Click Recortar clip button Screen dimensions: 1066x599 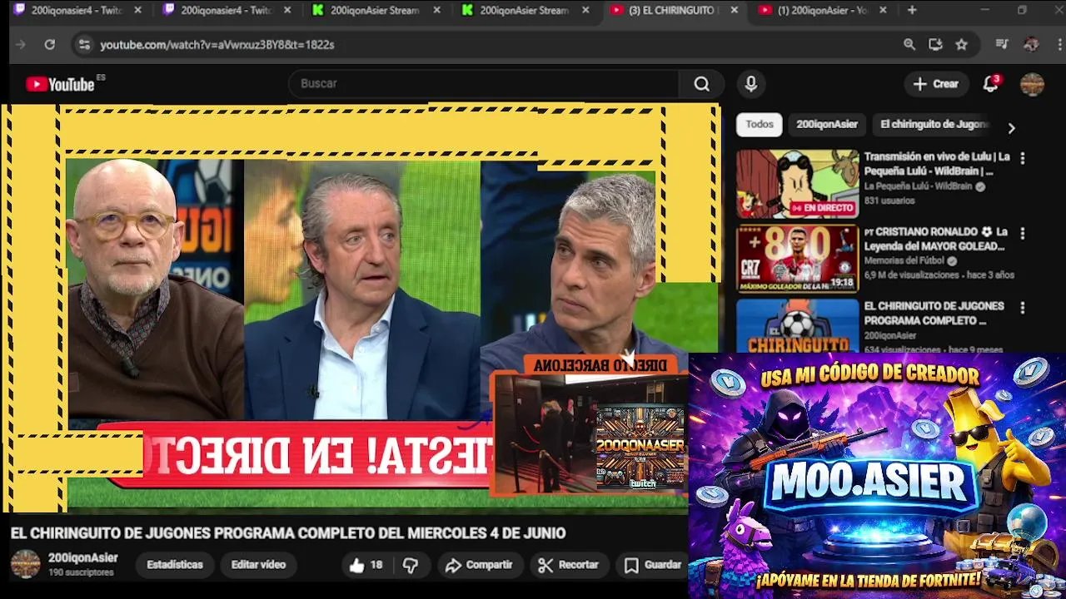[569, 565]
